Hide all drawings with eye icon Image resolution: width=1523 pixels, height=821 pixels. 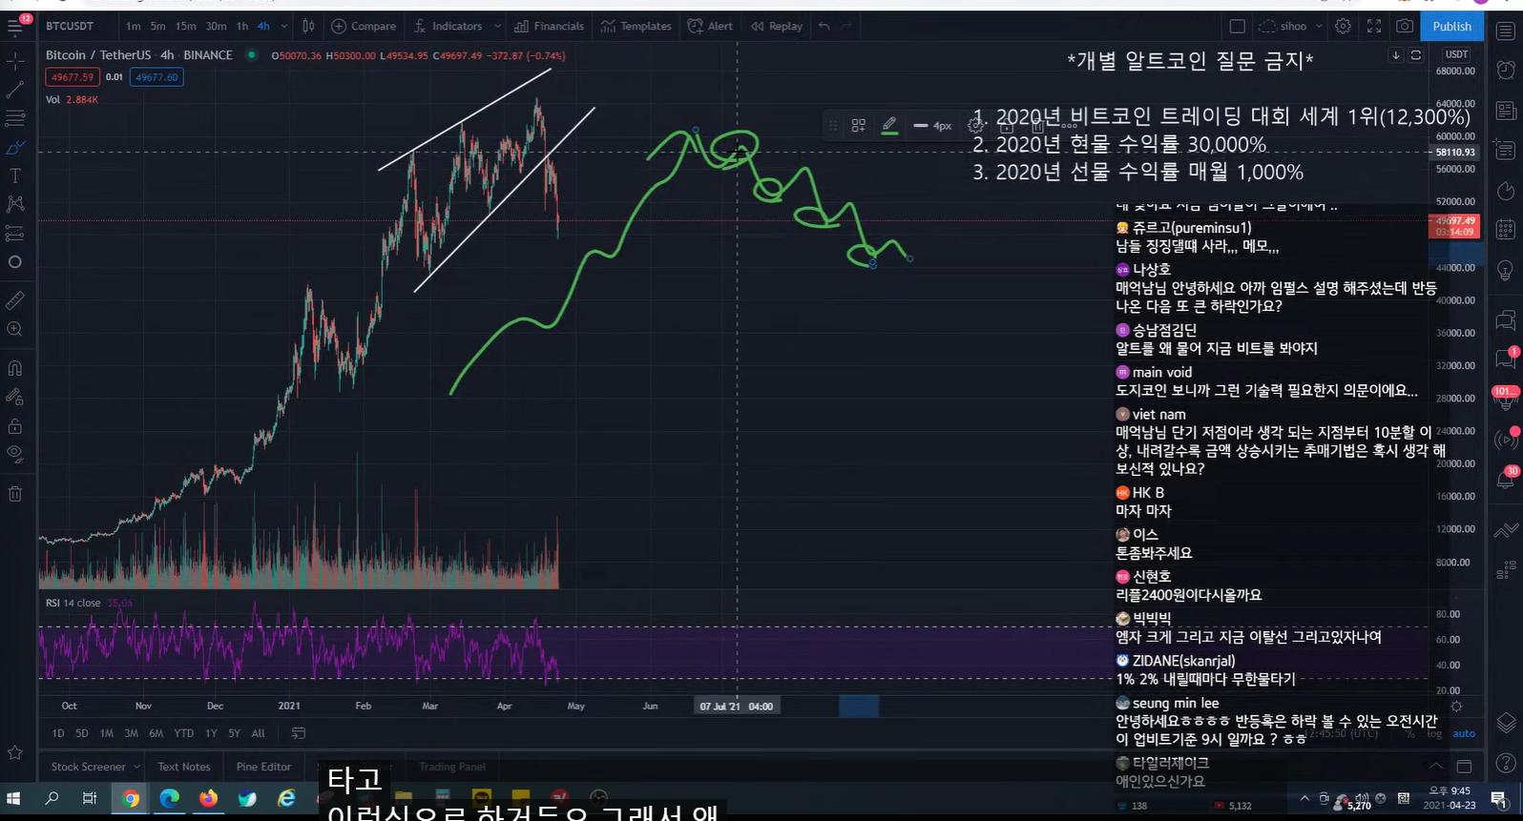click(x=15, y=454)
